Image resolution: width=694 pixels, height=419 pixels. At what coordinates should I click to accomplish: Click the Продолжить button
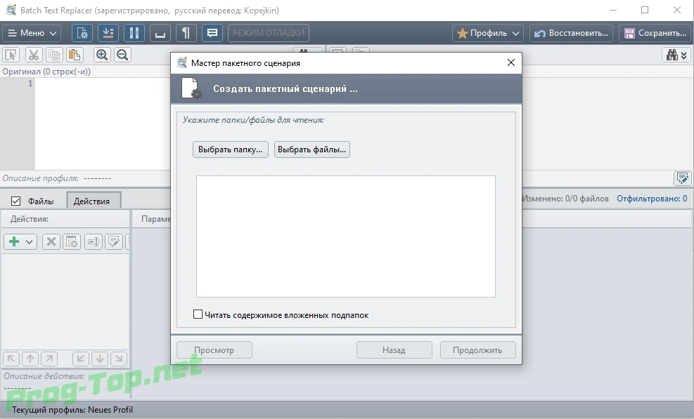(477, 350)
